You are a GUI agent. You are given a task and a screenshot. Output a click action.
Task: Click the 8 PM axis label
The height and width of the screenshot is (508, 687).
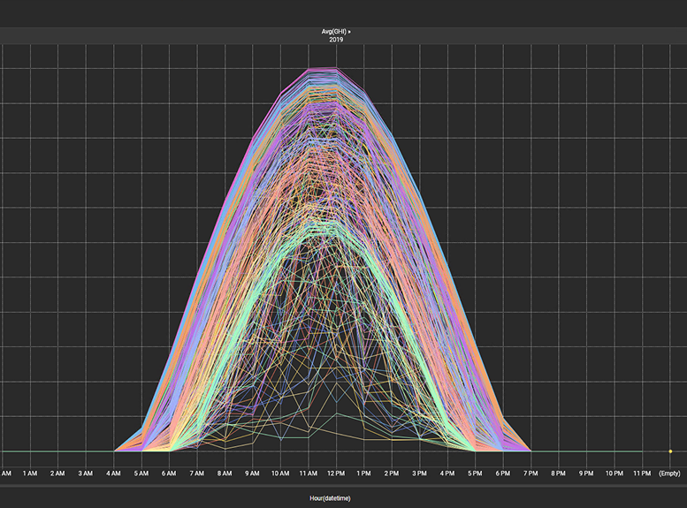[559, 474]
